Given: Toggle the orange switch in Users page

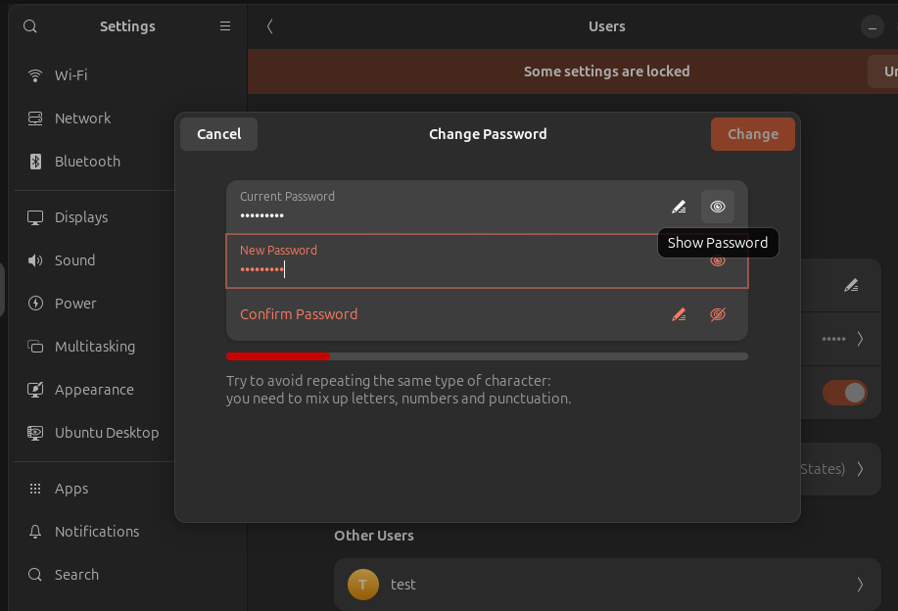Looking at the screenshot, I should 845,393.
